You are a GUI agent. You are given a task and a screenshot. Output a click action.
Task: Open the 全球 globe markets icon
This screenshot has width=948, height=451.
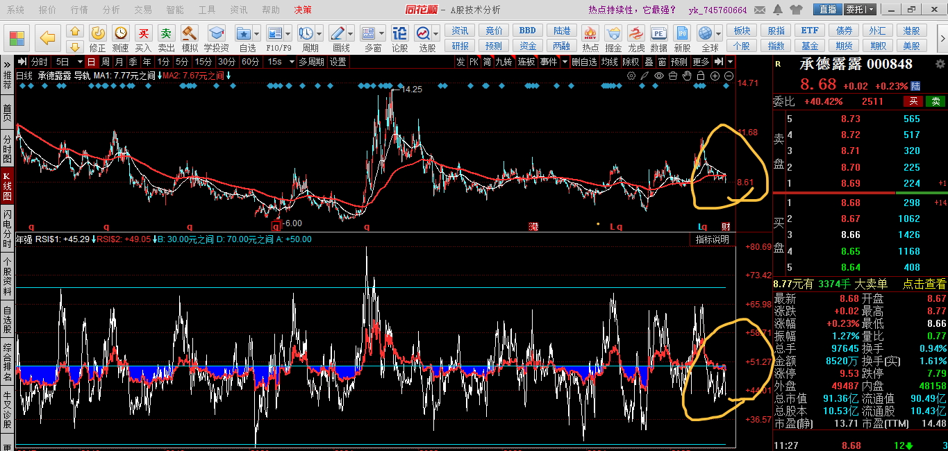pyautogui.click(x=705, y=33)
